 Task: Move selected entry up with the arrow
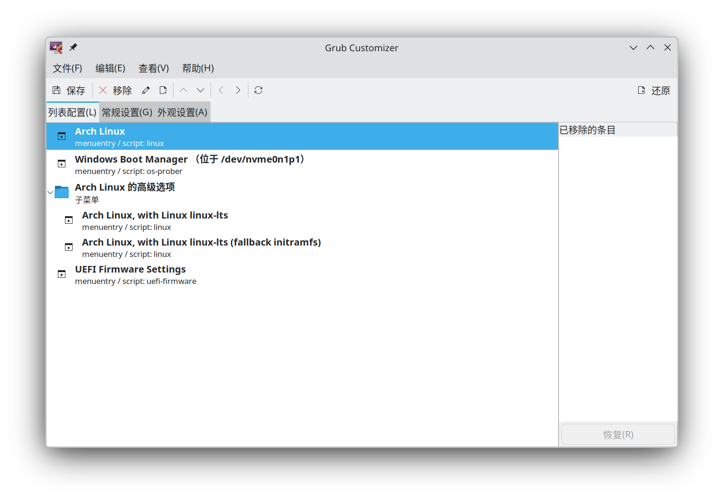[x=183, y=90]
